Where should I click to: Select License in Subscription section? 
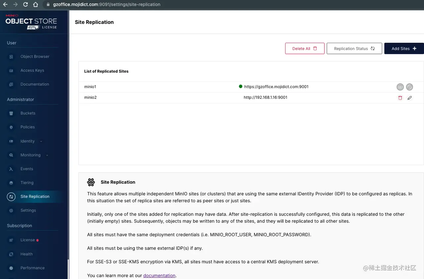coord(27,240)
